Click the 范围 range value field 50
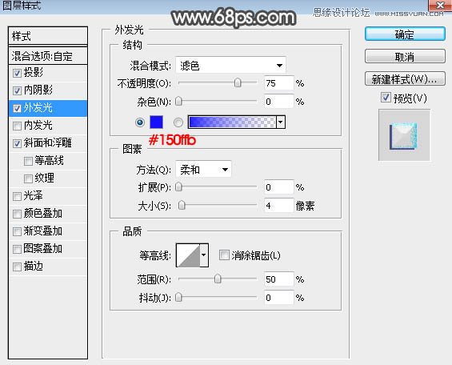 (x=278, y=279)
